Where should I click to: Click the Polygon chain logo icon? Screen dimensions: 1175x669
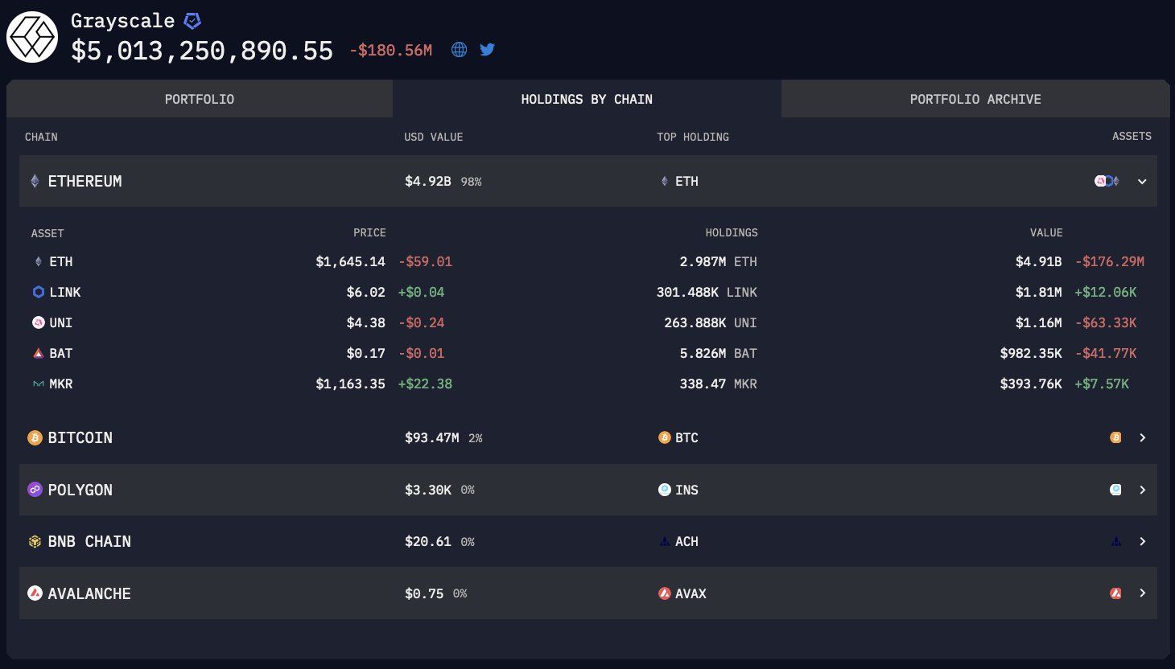pyautogui.click(x=35, y=490)
